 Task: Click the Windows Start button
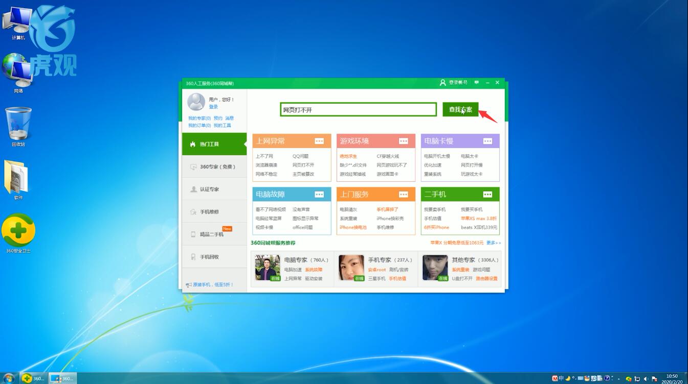[x=9, y=378]
